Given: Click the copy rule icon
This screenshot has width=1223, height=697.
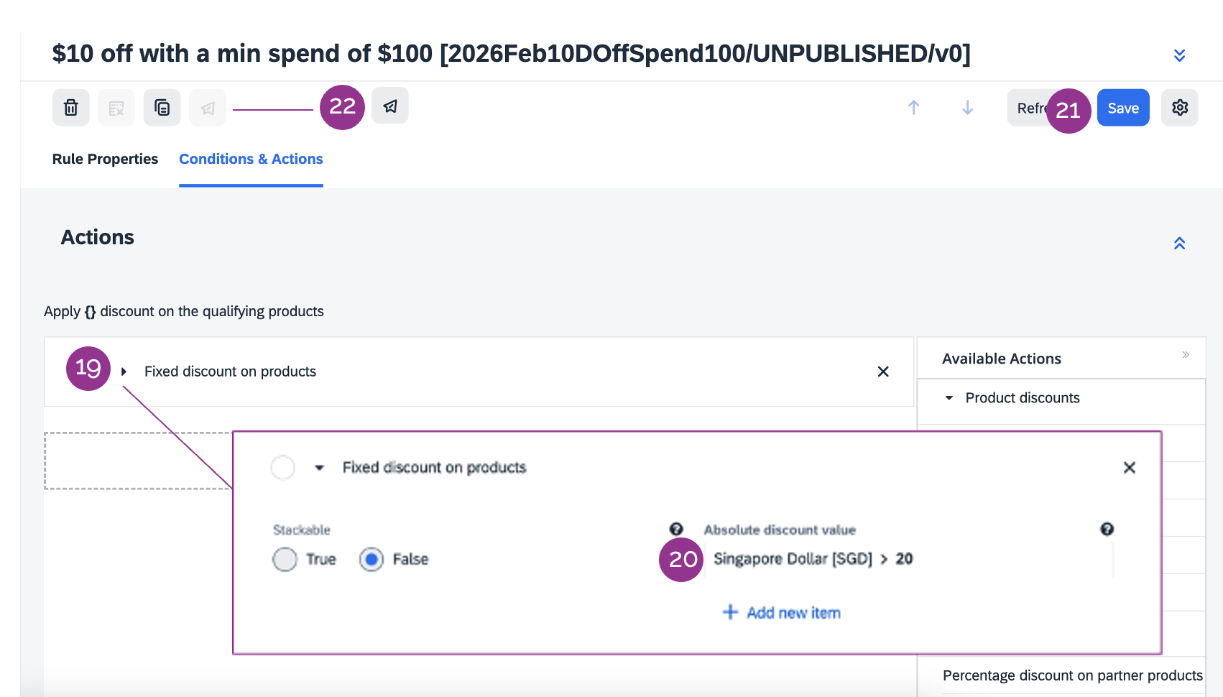Looking at the screenshot, I should point(162,108).
